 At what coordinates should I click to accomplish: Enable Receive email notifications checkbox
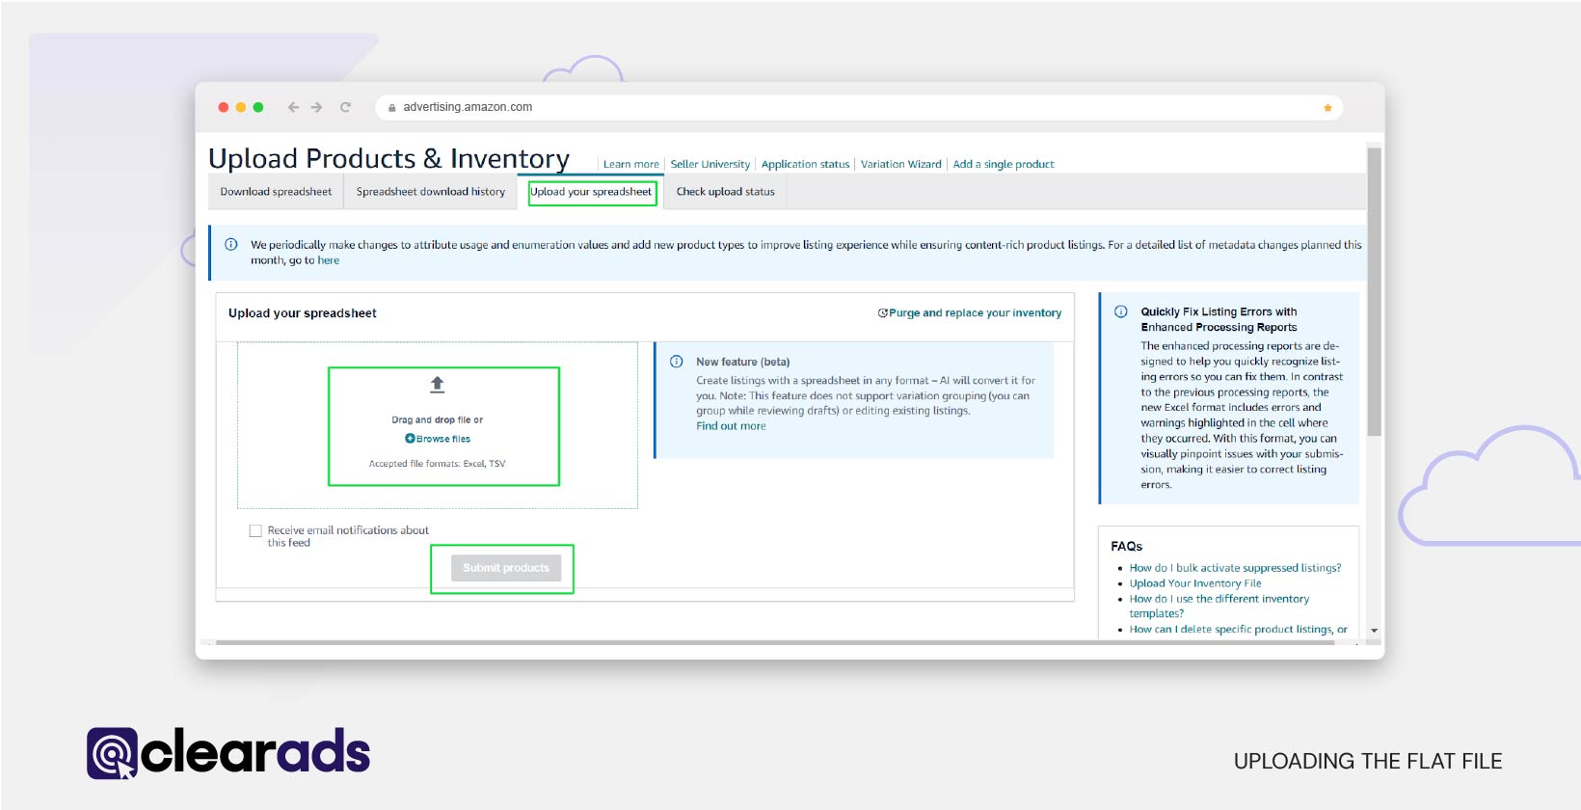click(x=255, y=530)
